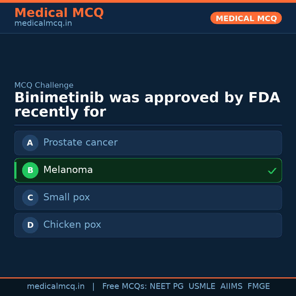Click the Binimetinib question heading text
This screenshot has height=296, width=296.
tap(147, 105)
